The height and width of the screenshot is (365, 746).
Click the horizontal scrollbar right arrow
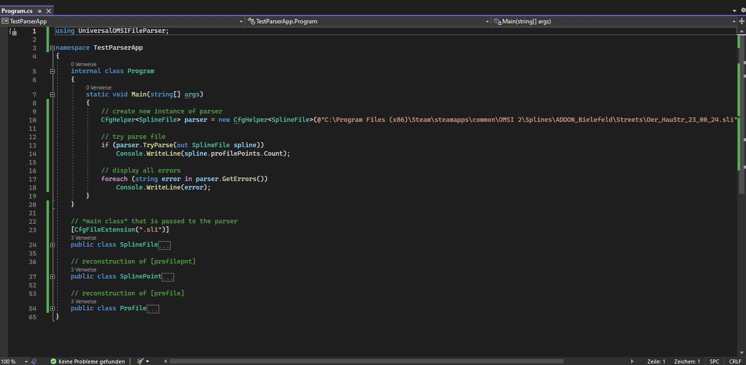pyautogui.click(x=632, y=362)
